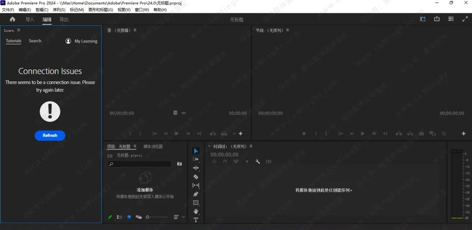
Task: Close the timeline panel tab
Action: pos(209,146)
